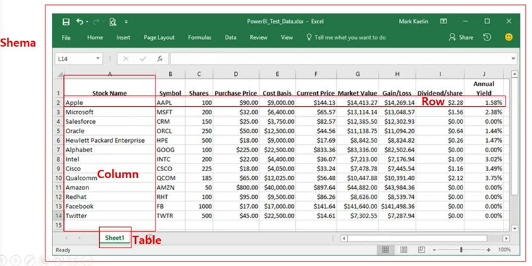The width and height of the screenshot is (532, 266).
Task: Open the Review tab
Action: 258,38
